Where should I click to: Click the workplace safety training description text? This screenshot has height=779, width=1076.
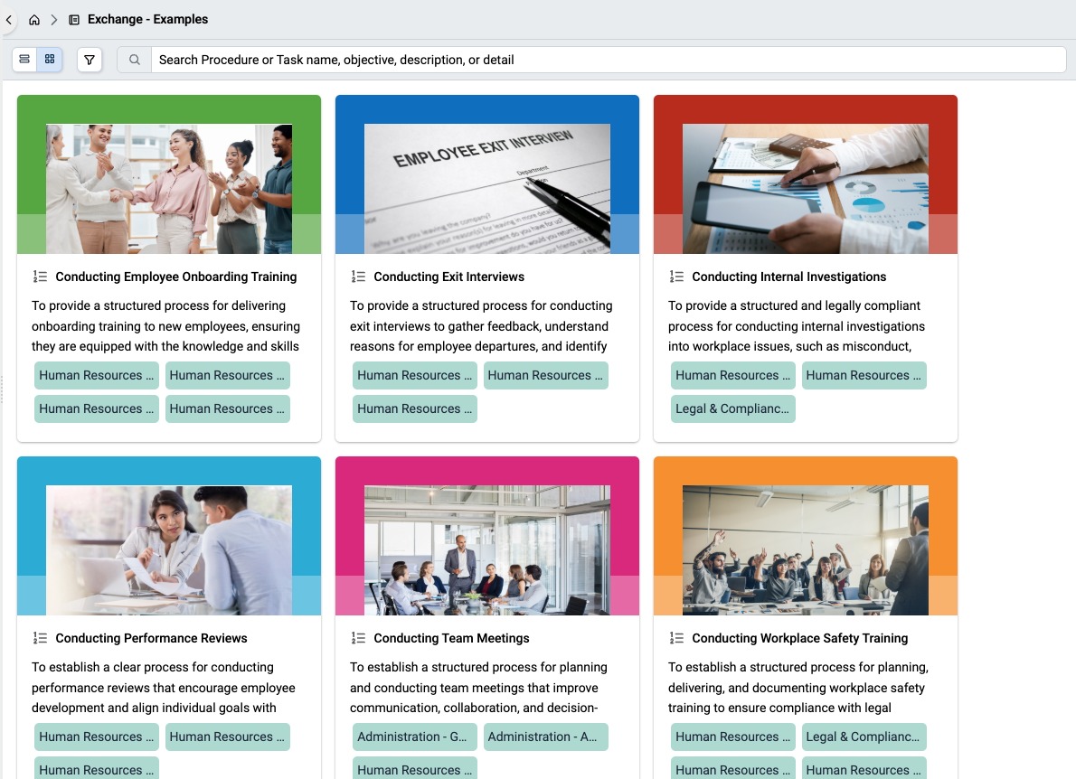click(798, 687)
